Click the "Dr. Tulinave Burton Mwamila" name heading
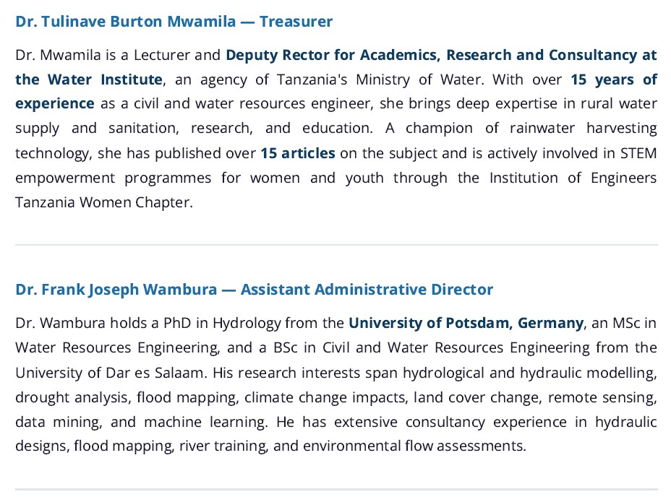Image resolution: width=671 pixels, height=497 pixels. coord(125,22)
